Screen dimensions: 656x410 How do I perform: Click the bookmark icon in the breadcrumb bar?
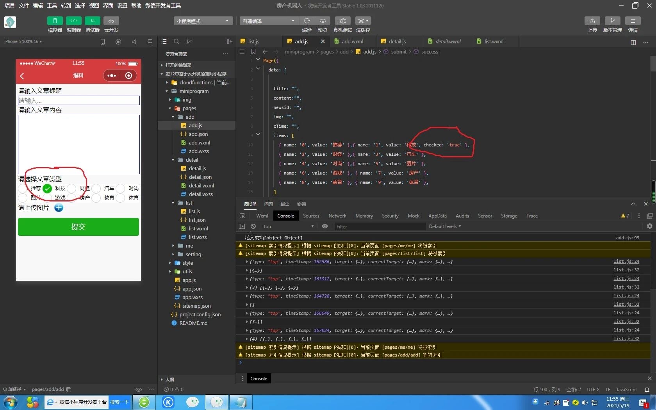point(253,52)
